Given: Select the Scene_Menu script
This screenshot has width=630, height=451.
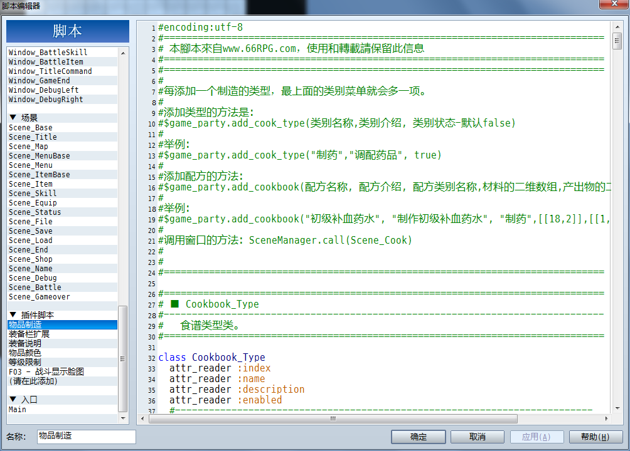Looking at the screenshot, I should (62, 165).
